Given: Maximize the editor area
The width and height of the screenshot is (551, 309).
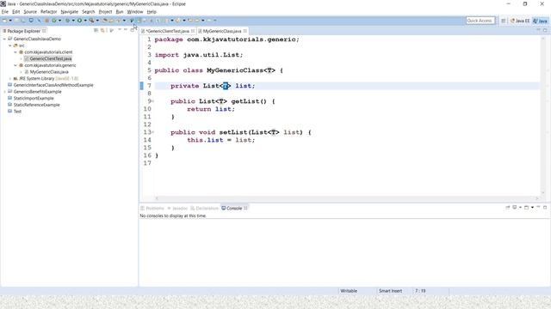Looking at the screenshot, I should pyautogui.click(x=545, y=31).
